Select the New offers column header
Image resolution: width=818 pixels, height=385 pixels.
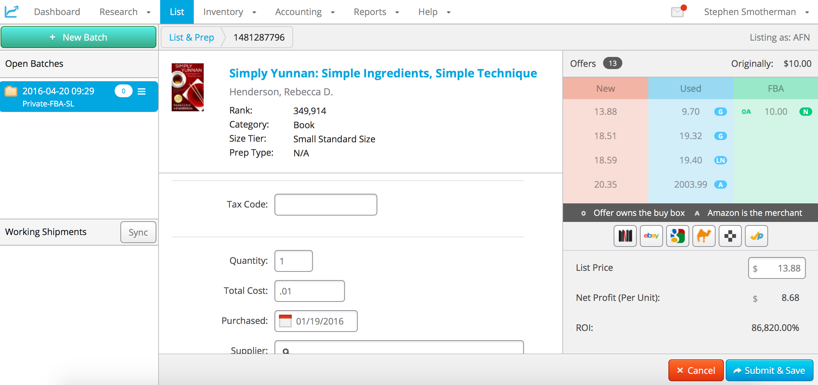(x=605, y=88)
